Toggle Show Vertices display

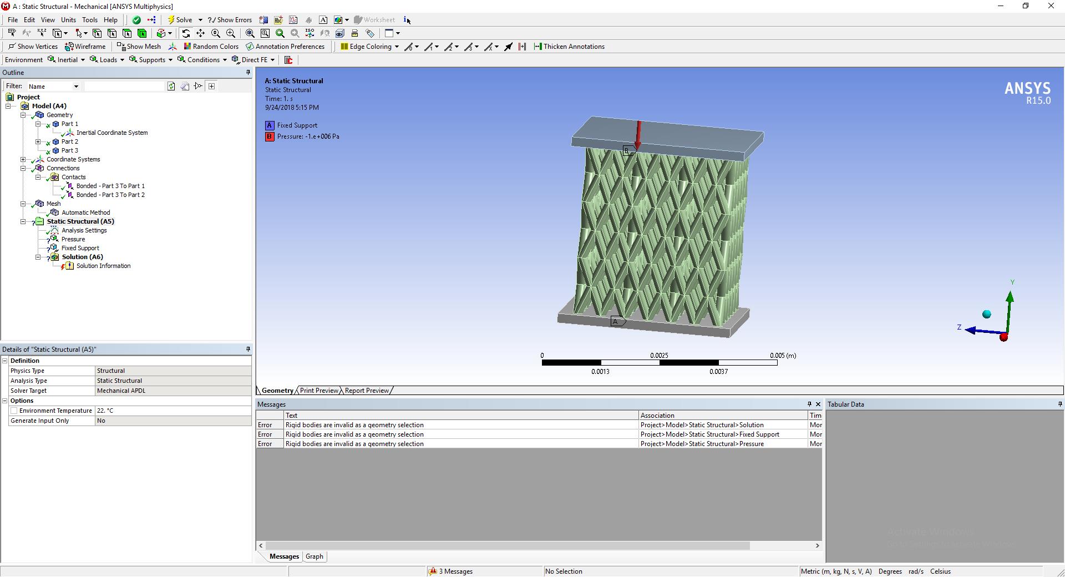point(33,47)
